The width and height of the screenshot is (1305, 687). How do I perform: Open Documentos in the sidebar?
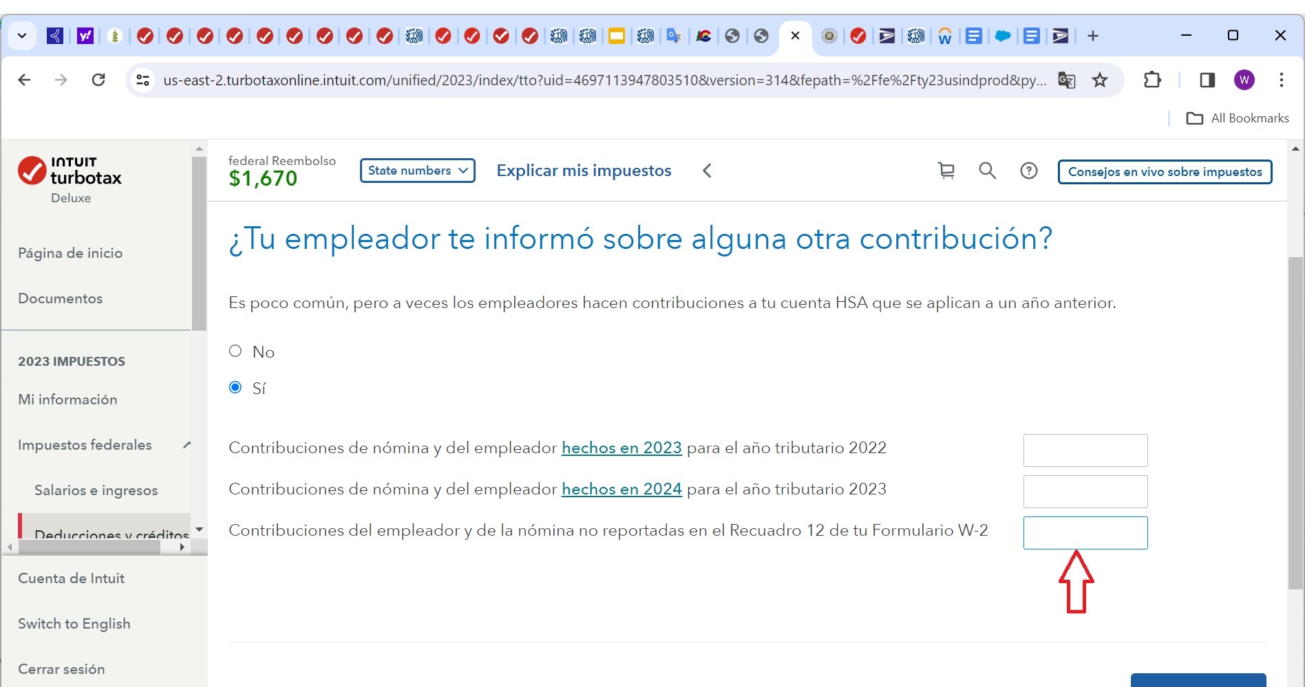(x=60, y=298)
